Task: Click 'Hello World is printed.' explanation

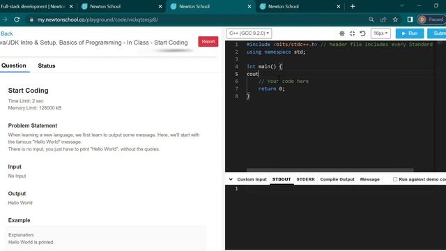Action: [x=31, y=242]
